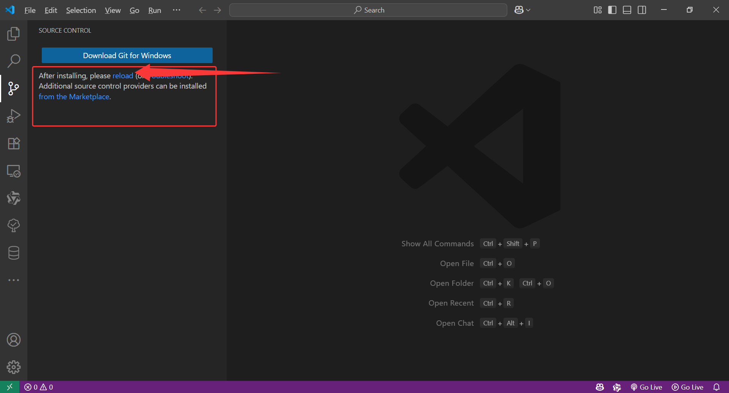
Task: Open the Manage gear menu
Action: pos(14,367)
